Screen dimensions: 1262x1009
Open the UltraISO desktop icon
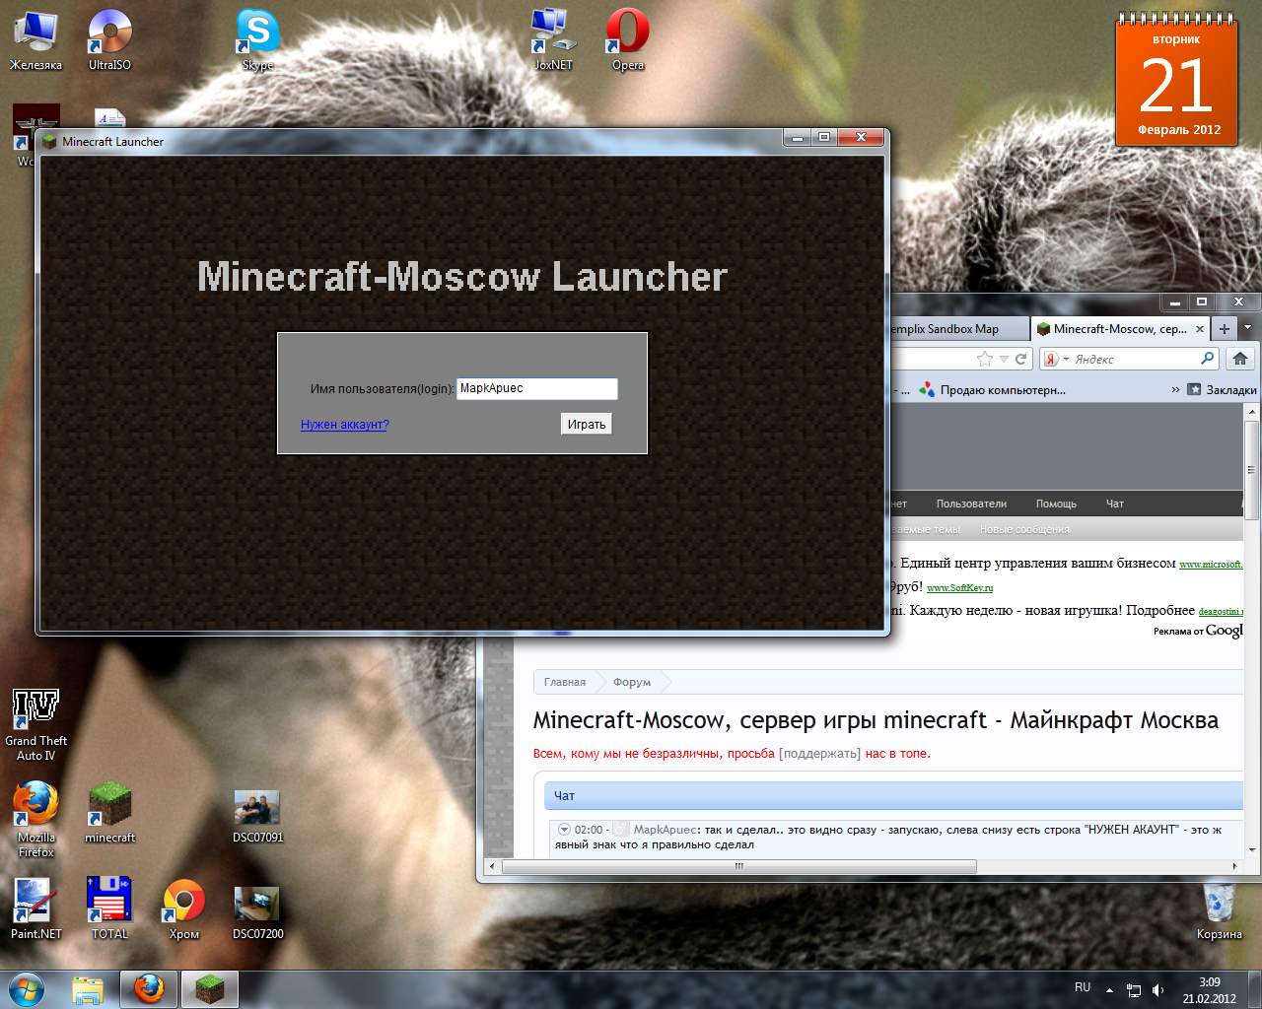pyautogui.click(x=109, y=36)
